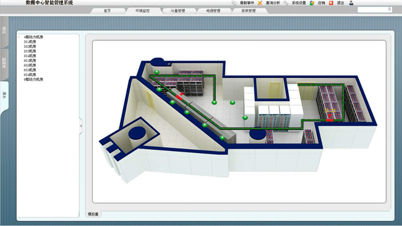Click green sensor indicator near the round pillar top-left

click(x=156, y=72)
